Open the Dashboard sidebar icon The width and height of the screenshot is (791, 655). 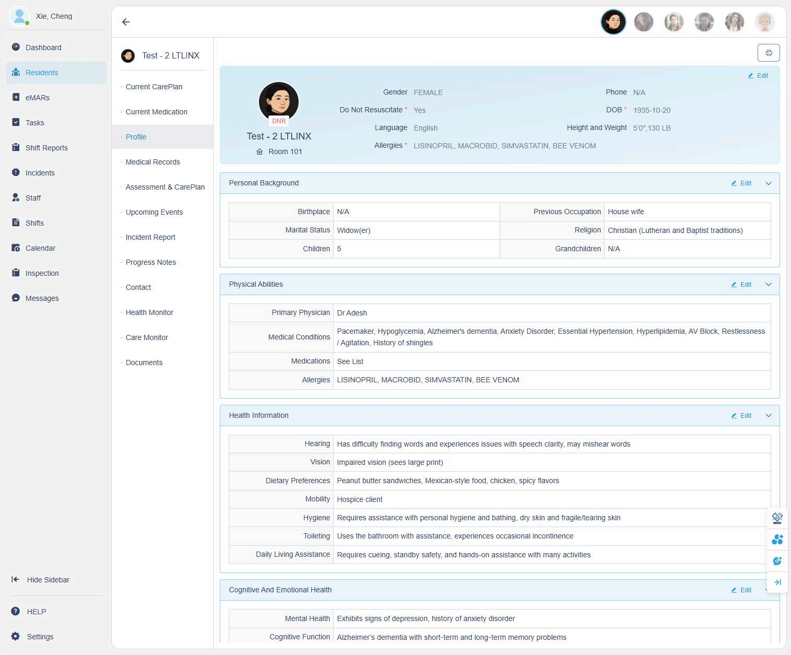[16, 47]
